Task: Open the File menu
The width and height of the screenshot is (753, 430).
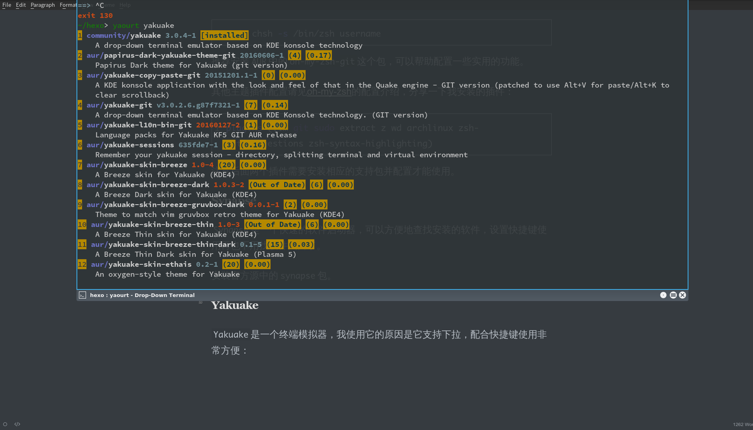Action: pyautogui.click(x=7, y=5)
